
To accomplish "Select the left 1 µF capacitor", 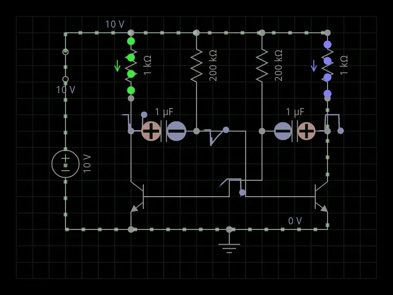I will coord(164,131).
